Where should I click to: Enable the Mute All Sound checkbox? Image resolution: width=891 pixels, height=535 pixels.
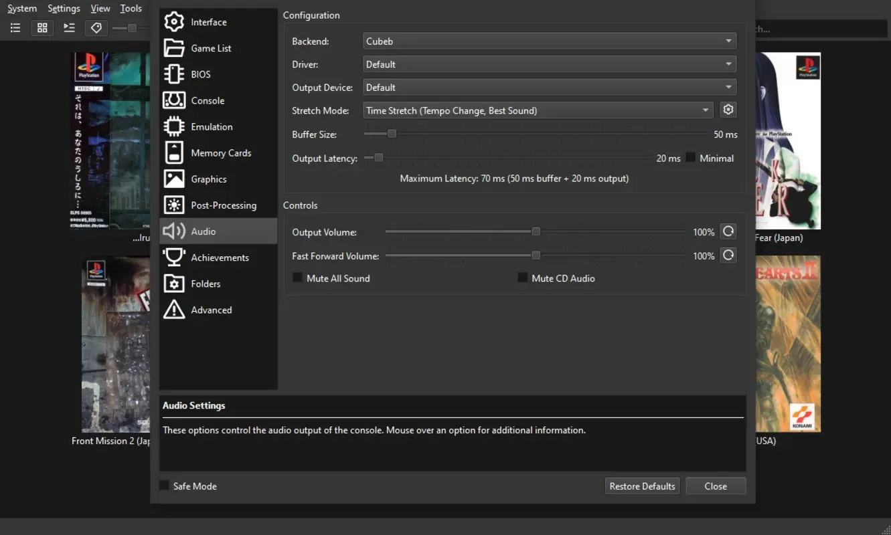pyautogui.click(x=297, y=278)
